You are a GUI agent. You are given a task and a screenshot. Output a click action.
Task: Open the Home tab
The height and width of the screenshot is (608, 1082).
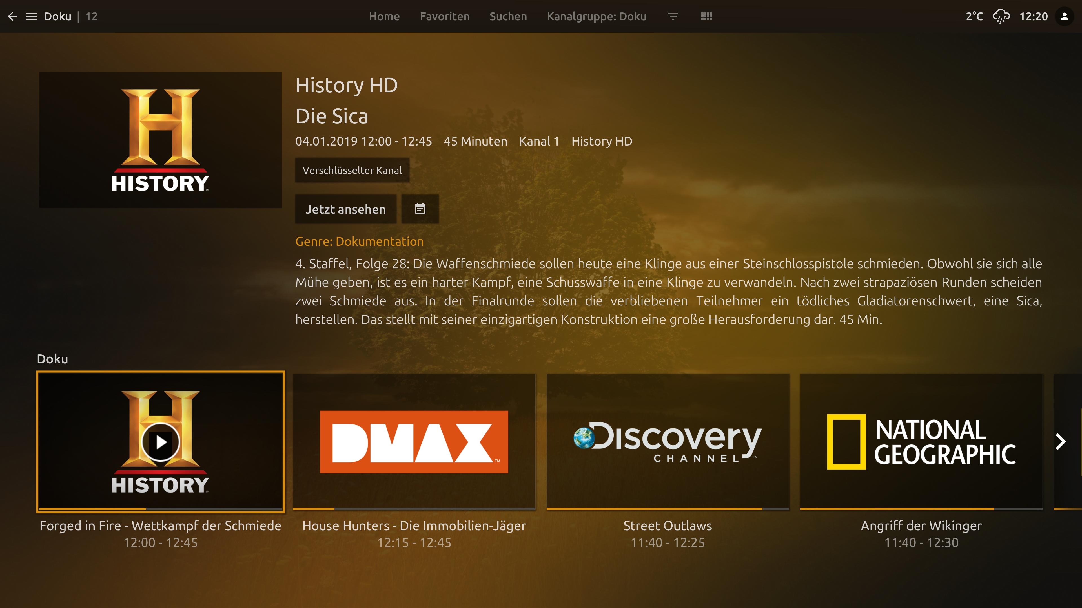(384, 16)
